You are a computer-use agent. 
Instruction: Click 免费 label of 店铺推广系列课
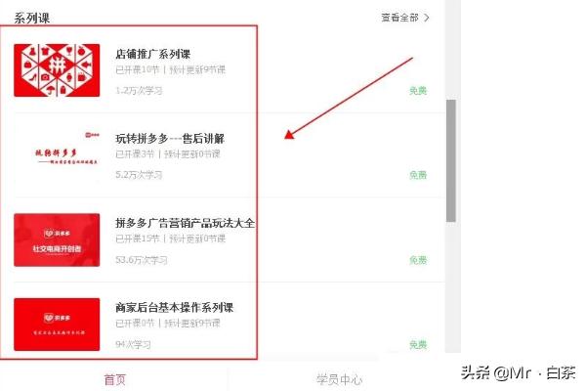click(x=418, y=91)
